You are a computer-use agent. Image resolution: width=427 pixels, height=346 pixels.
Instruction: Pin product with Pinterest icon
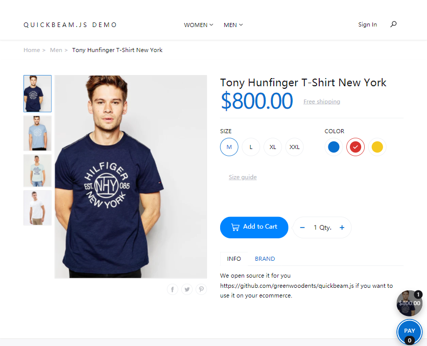(201, 289)
